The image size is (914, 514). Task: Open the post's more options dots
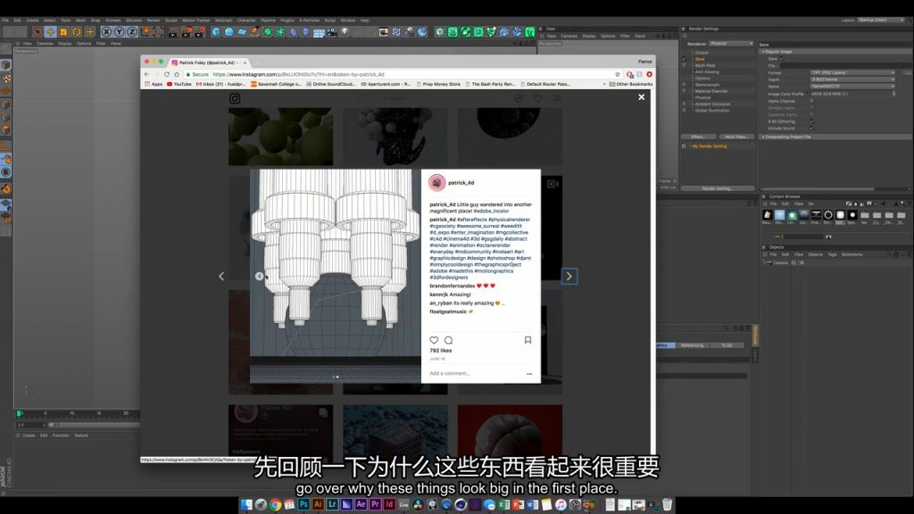[529, 374]
